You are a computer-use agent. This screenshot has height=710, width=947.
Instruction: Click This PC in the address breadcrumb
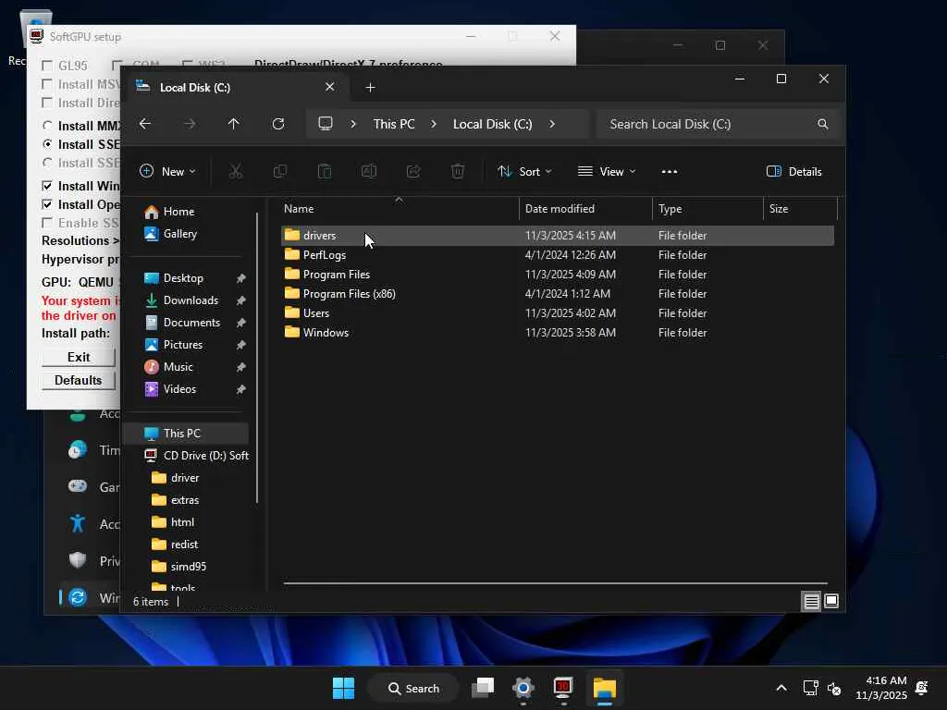[x=394, y=124]
